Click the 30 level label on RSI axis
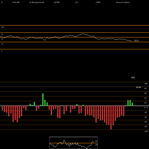Image resolution: width=149 pixels, height=149 pixels. pos(2,44)
